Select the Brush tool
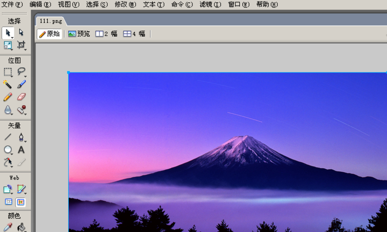Screen dimensions: 387x232 click(21, 84)
